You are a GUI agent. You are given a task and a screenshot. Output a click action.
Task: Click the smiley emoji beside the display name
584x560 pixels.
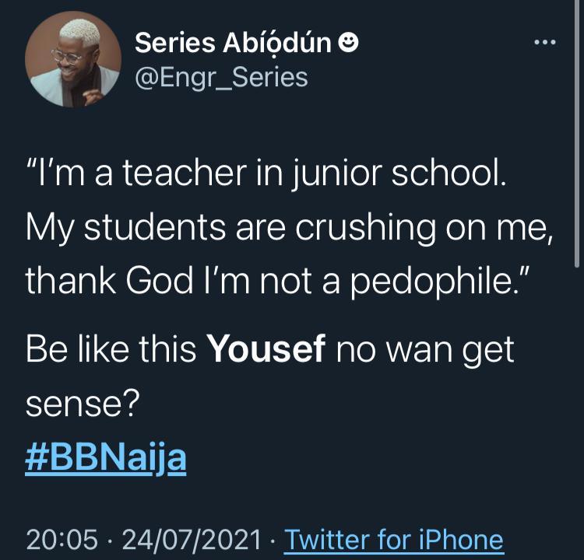pyautogui.click(x=350, y=45)
